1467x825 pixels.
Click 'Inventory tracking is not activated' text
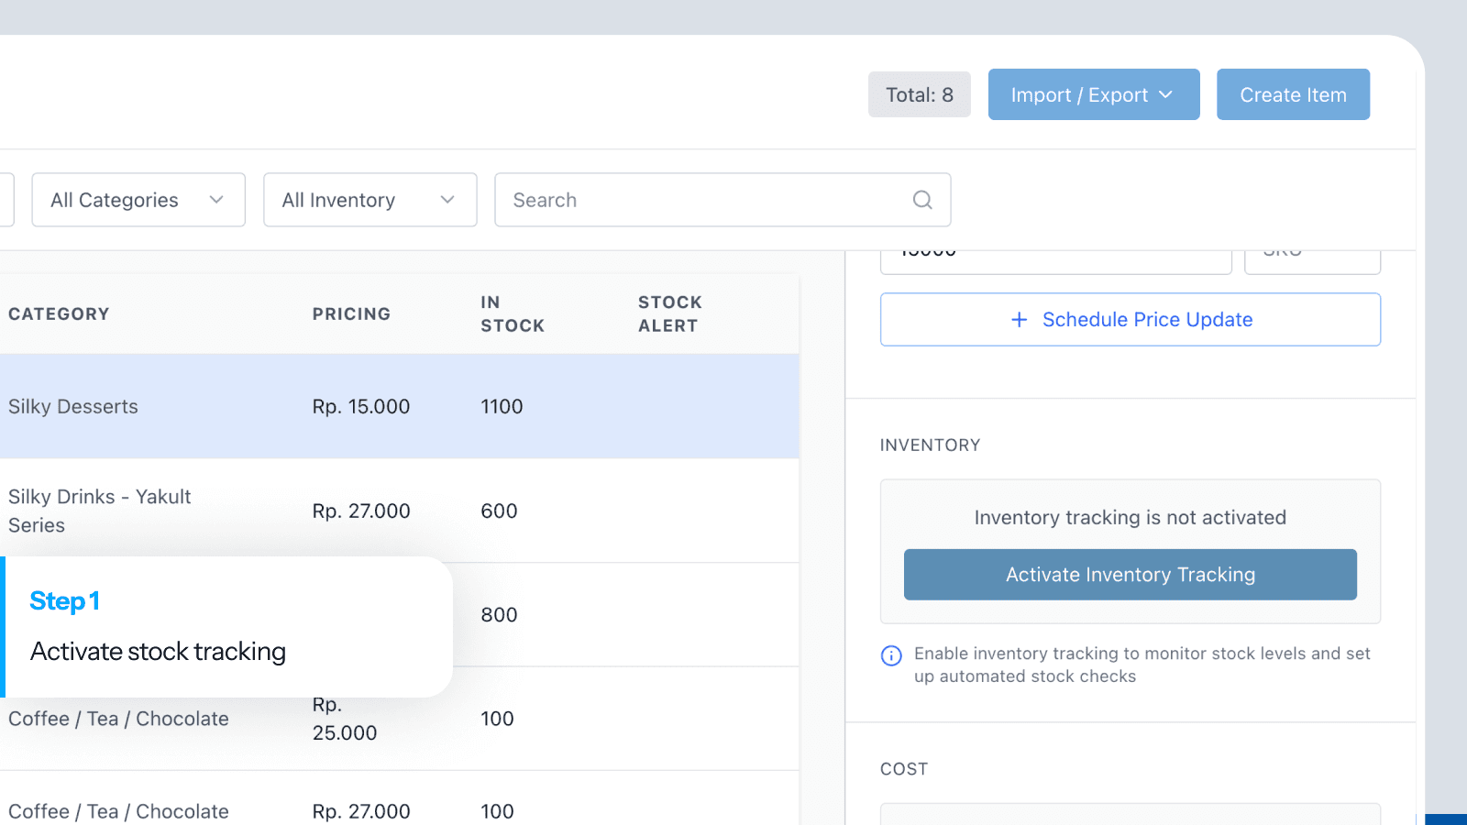pos(1131,517)
